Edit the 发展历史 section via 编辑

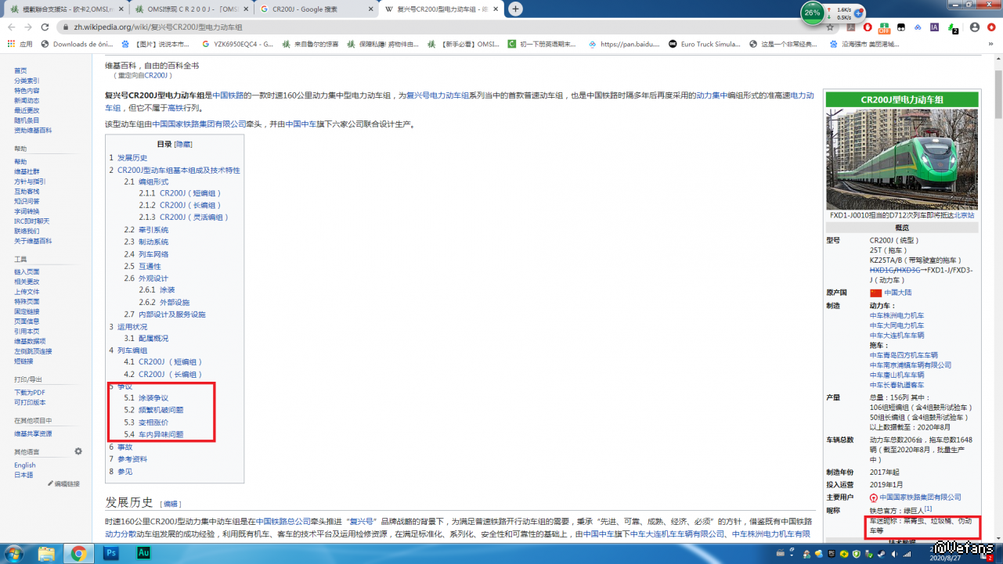171,505
